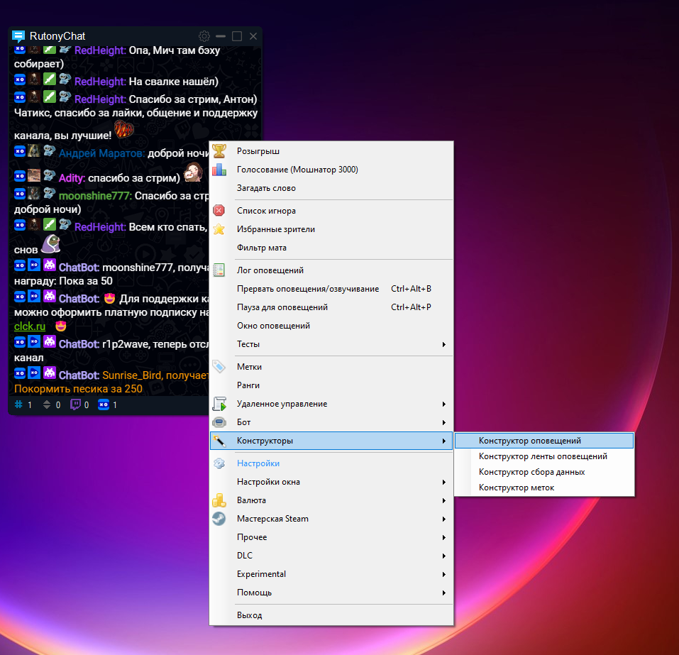Select Конструктор оповещений in submenu
The height and width of the screenshot is (655, 679).
(x=544, y=441)
